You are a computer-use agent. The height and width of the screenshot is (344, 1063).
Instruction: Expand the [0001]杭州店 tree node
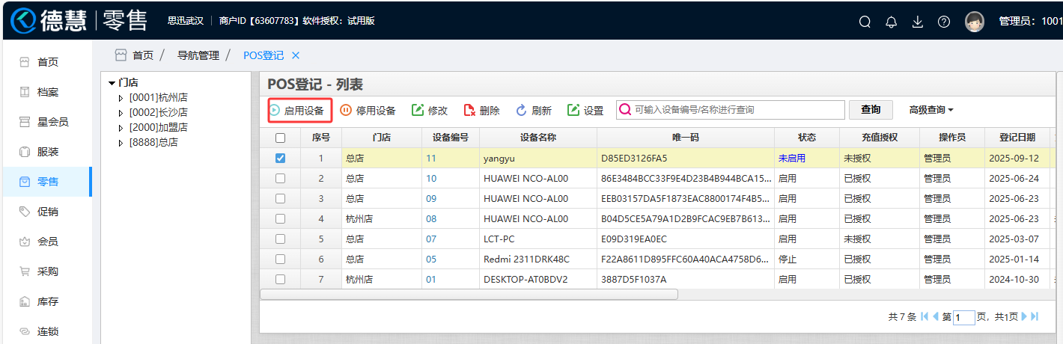121,98
